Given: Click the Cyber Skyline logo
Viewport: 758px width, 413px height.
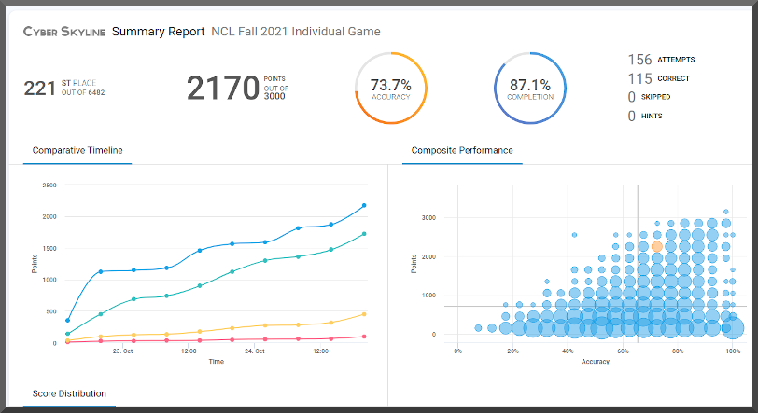Looking at the screenshot, I should [x=63, y=32].
